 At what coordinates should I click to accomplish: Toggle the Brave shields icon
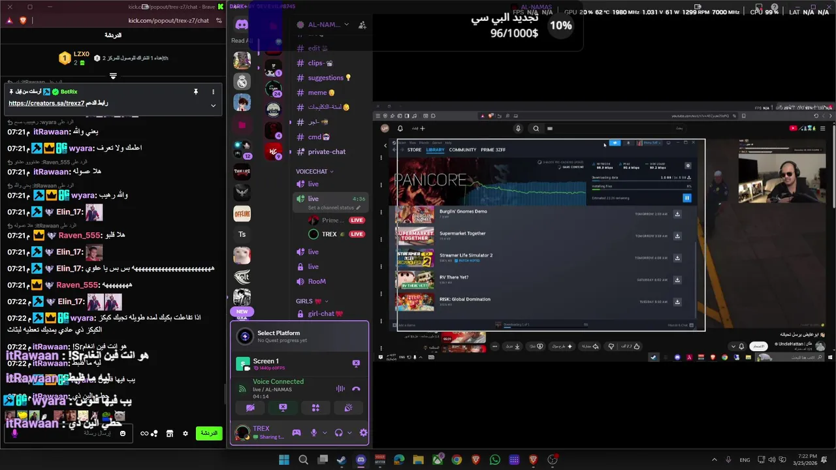coord(24,20)
